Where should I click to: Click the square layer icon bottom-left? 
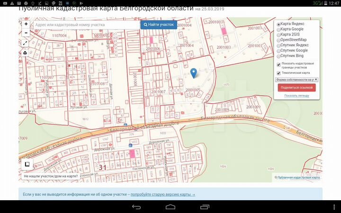(27, 164)
